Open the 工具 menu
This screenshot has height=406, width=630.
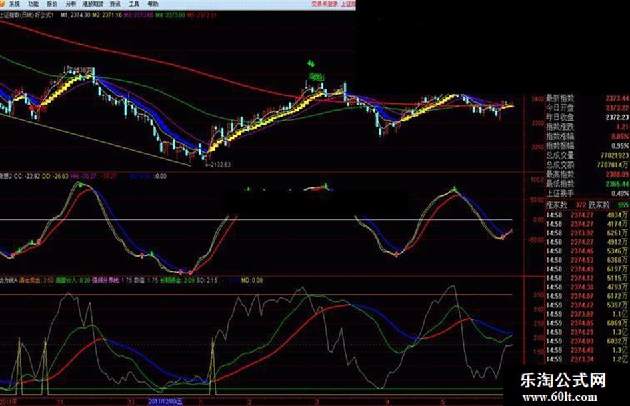[134, 4]
